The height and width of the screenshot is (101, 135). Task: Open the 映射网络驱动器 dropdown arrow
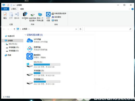(35, 21)
